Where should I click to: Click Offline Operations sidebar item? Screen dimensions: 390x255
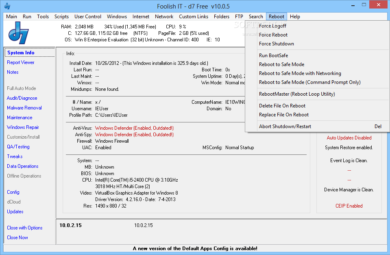(x=24, y=176)
